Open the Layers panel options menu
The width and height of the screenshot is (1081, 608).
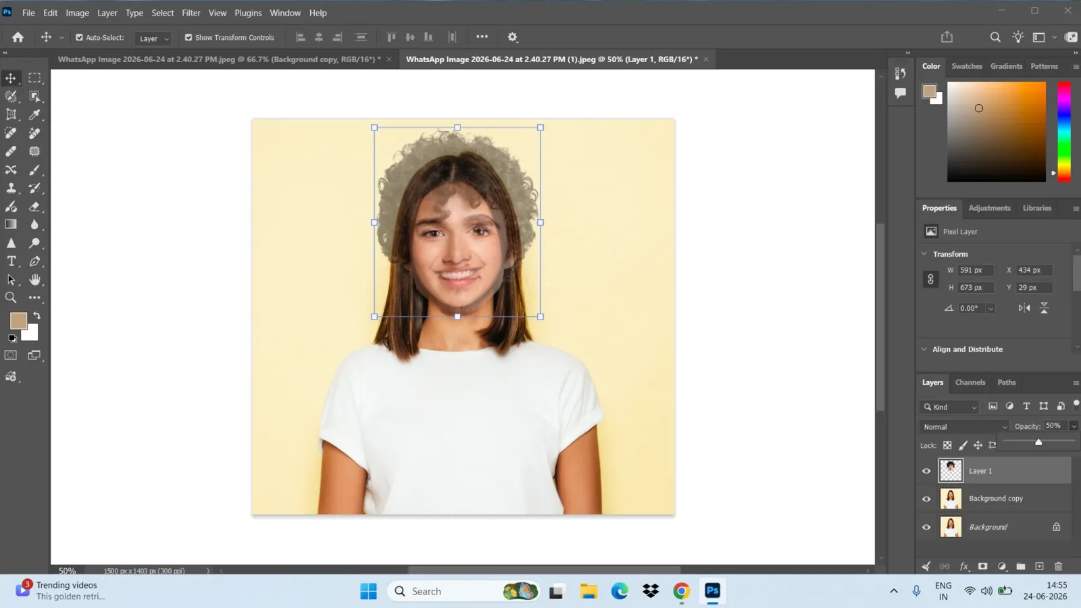point(1076,383)
